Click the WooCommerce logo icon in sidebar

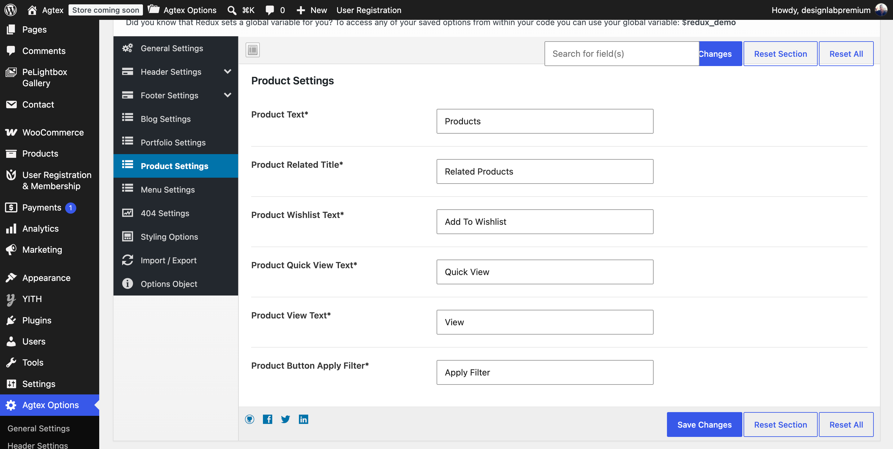[11, 132]
